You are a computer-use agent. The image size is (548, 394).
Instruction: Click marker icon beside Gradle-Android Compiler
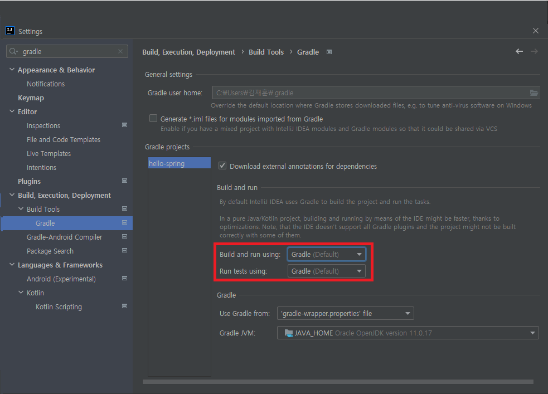(x=124, y=237)
